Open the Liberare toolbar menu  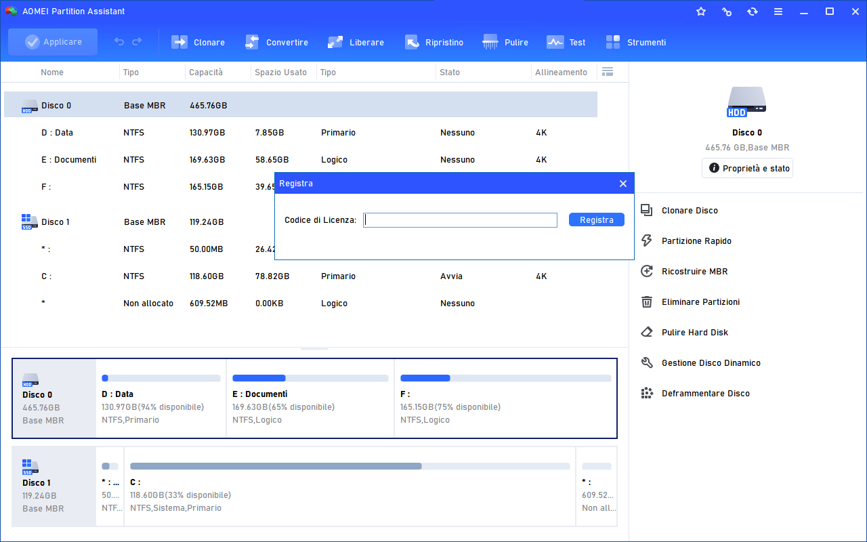tap(356, 42)
